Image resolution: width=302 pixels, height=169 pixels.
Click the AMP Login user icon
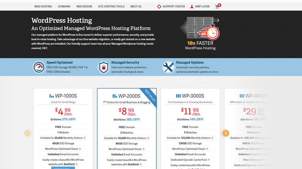click(192, 6)
